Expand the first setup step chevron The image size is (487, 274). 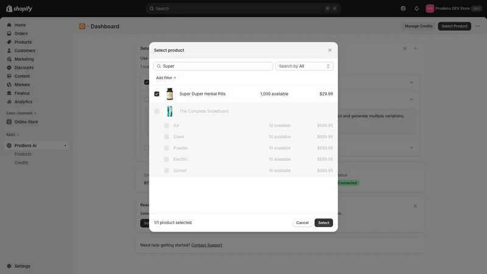pyautogui.click(x=412, y=82)
